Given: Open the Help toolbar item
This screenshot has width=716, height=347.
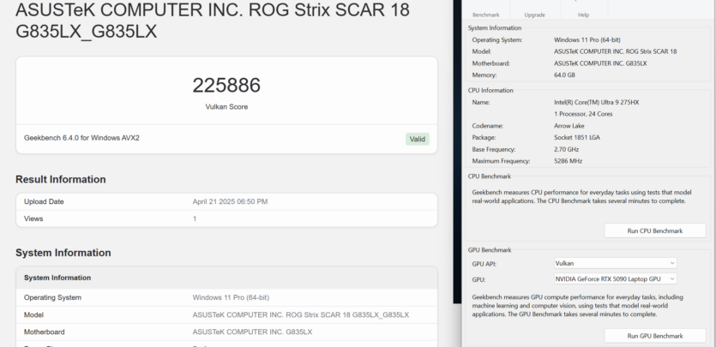Looking at the screenshot, I should [x=583, y=15].
